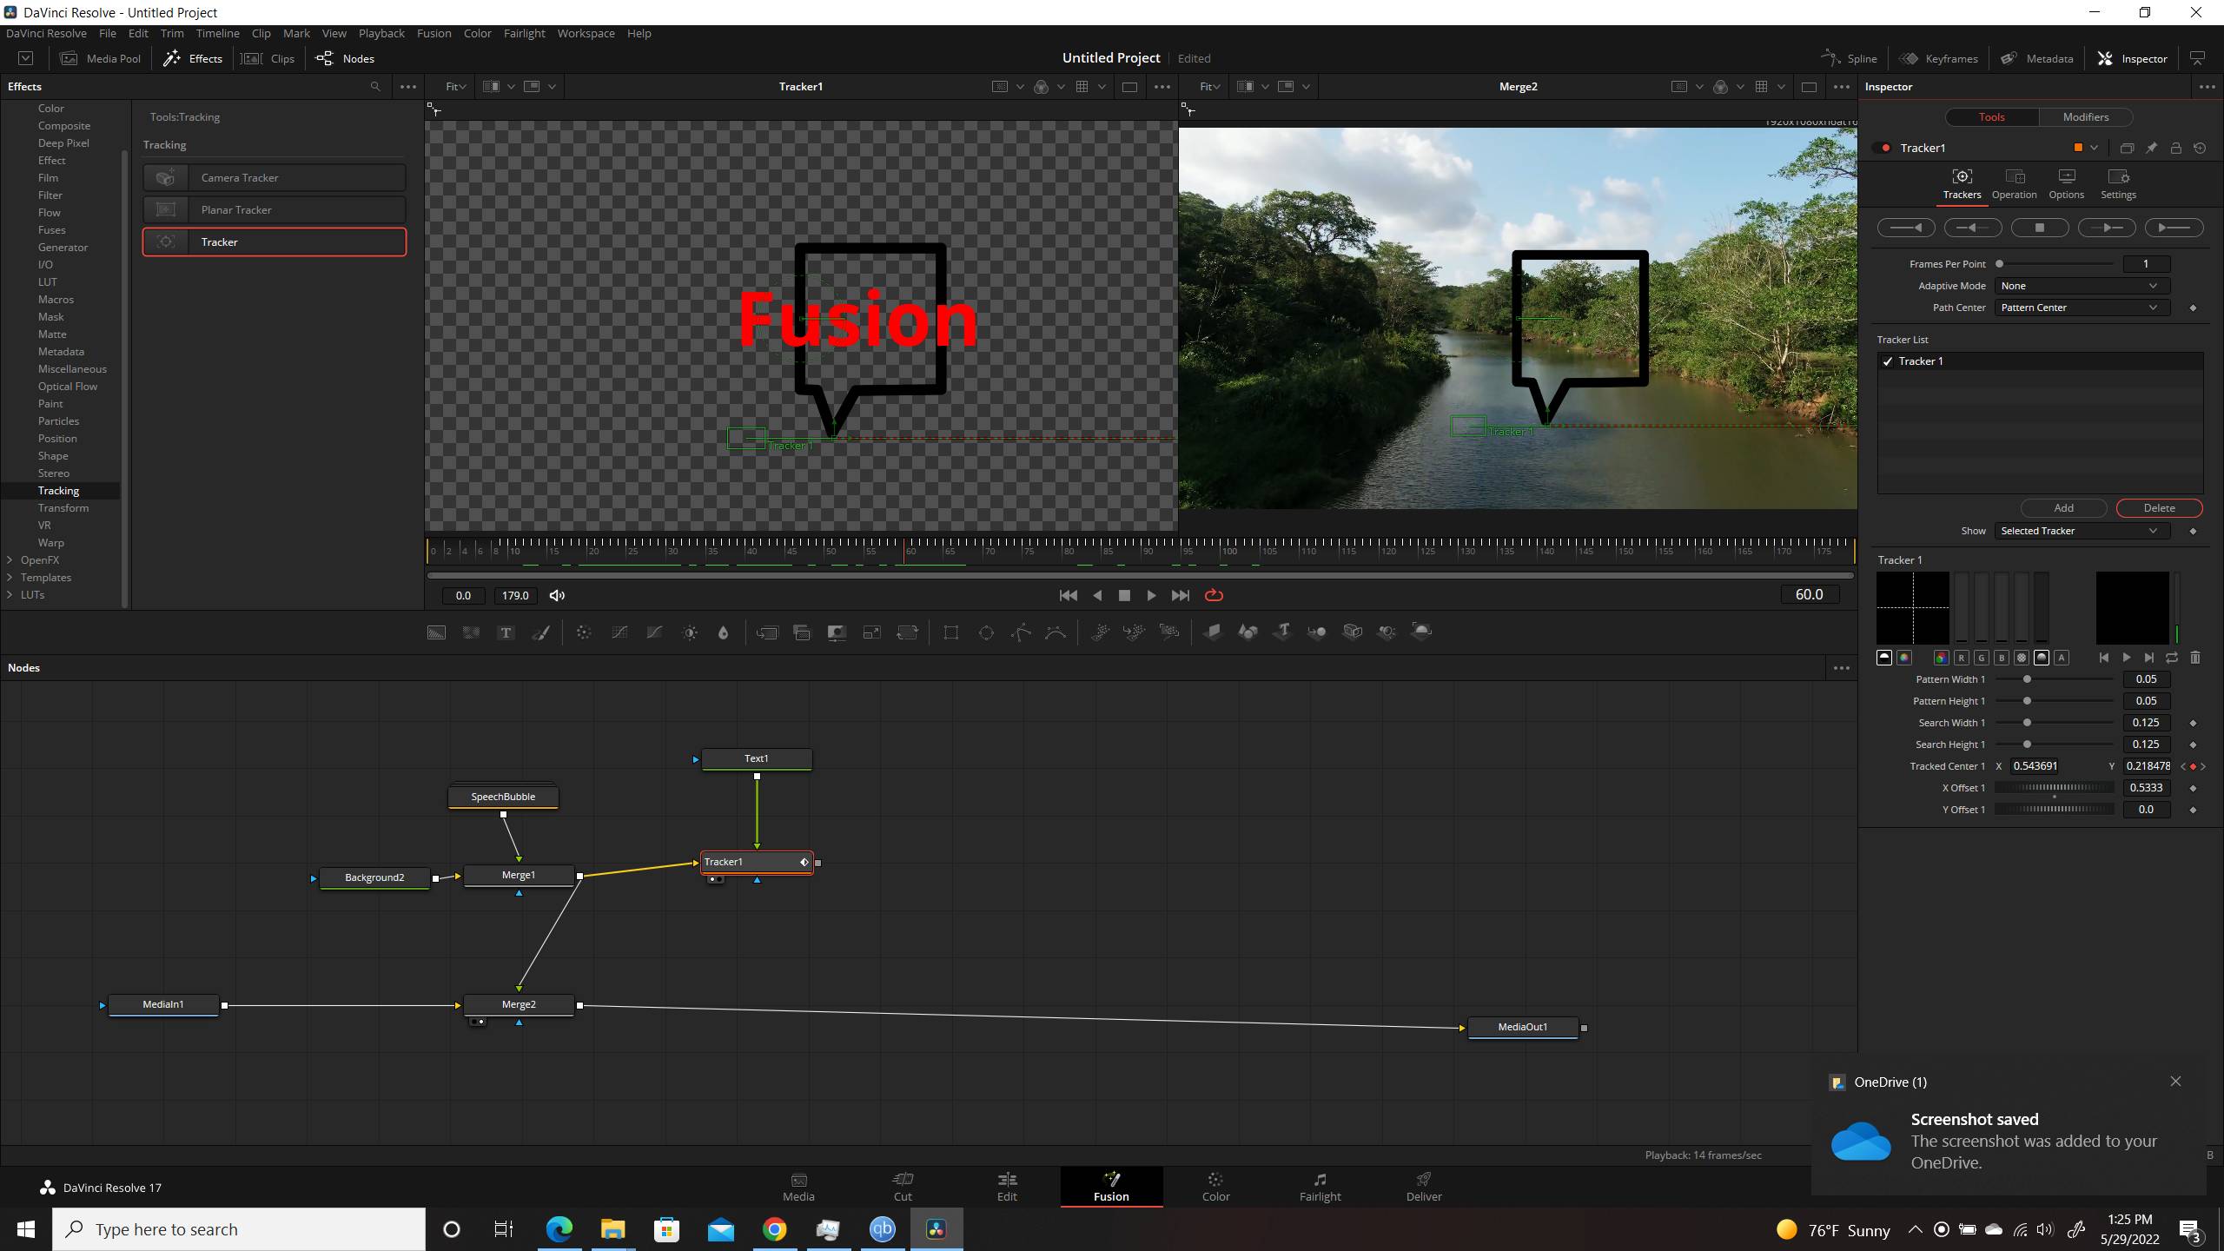The width and height of the screenshot is (2224, 1251).
Task: Select the Camera Tracker tool
Action: pyautogui.click(x=275, y=177)
